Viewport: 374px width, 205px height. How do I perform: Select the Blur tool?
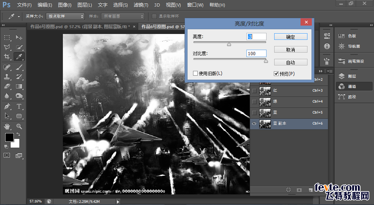7,96
